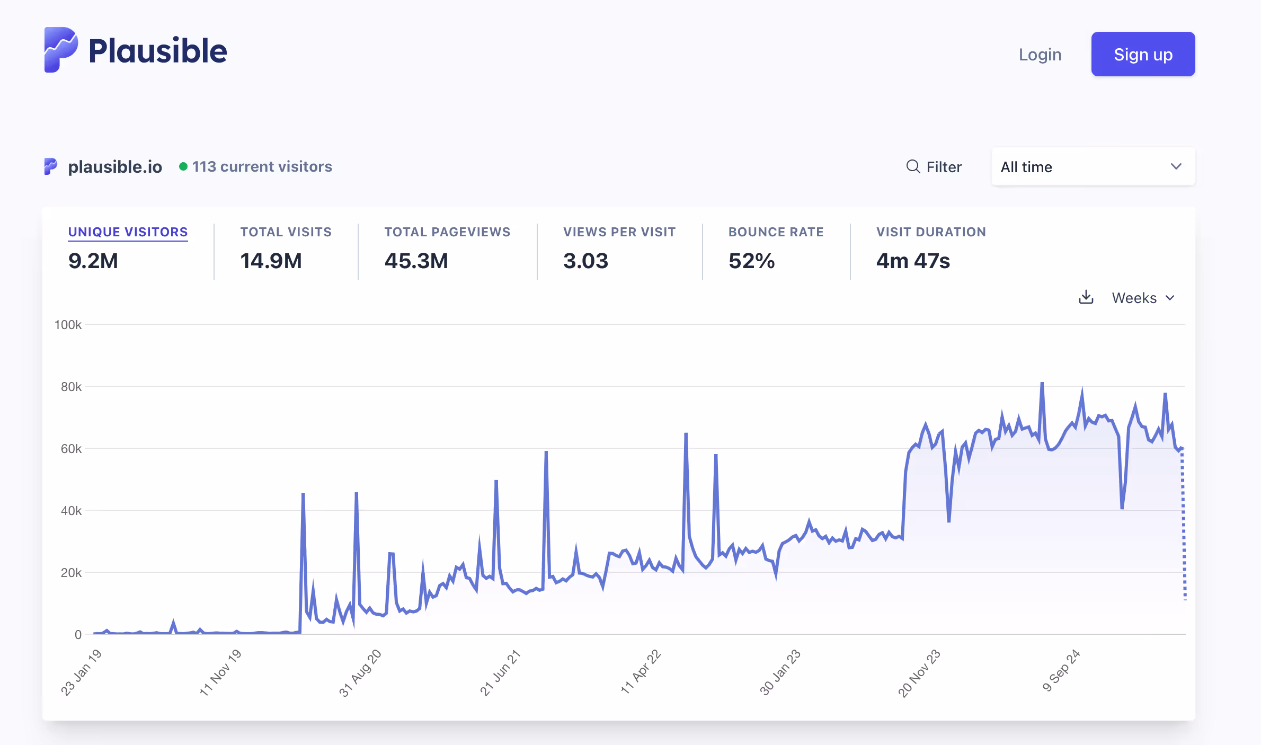Open the plausible.io site name
The width and height of the screenshot is (1261, 745).
[115, 166]
